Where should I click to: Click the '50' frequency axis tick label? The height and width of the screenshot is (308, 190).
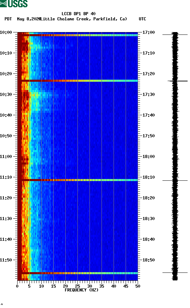click(138, 286)
